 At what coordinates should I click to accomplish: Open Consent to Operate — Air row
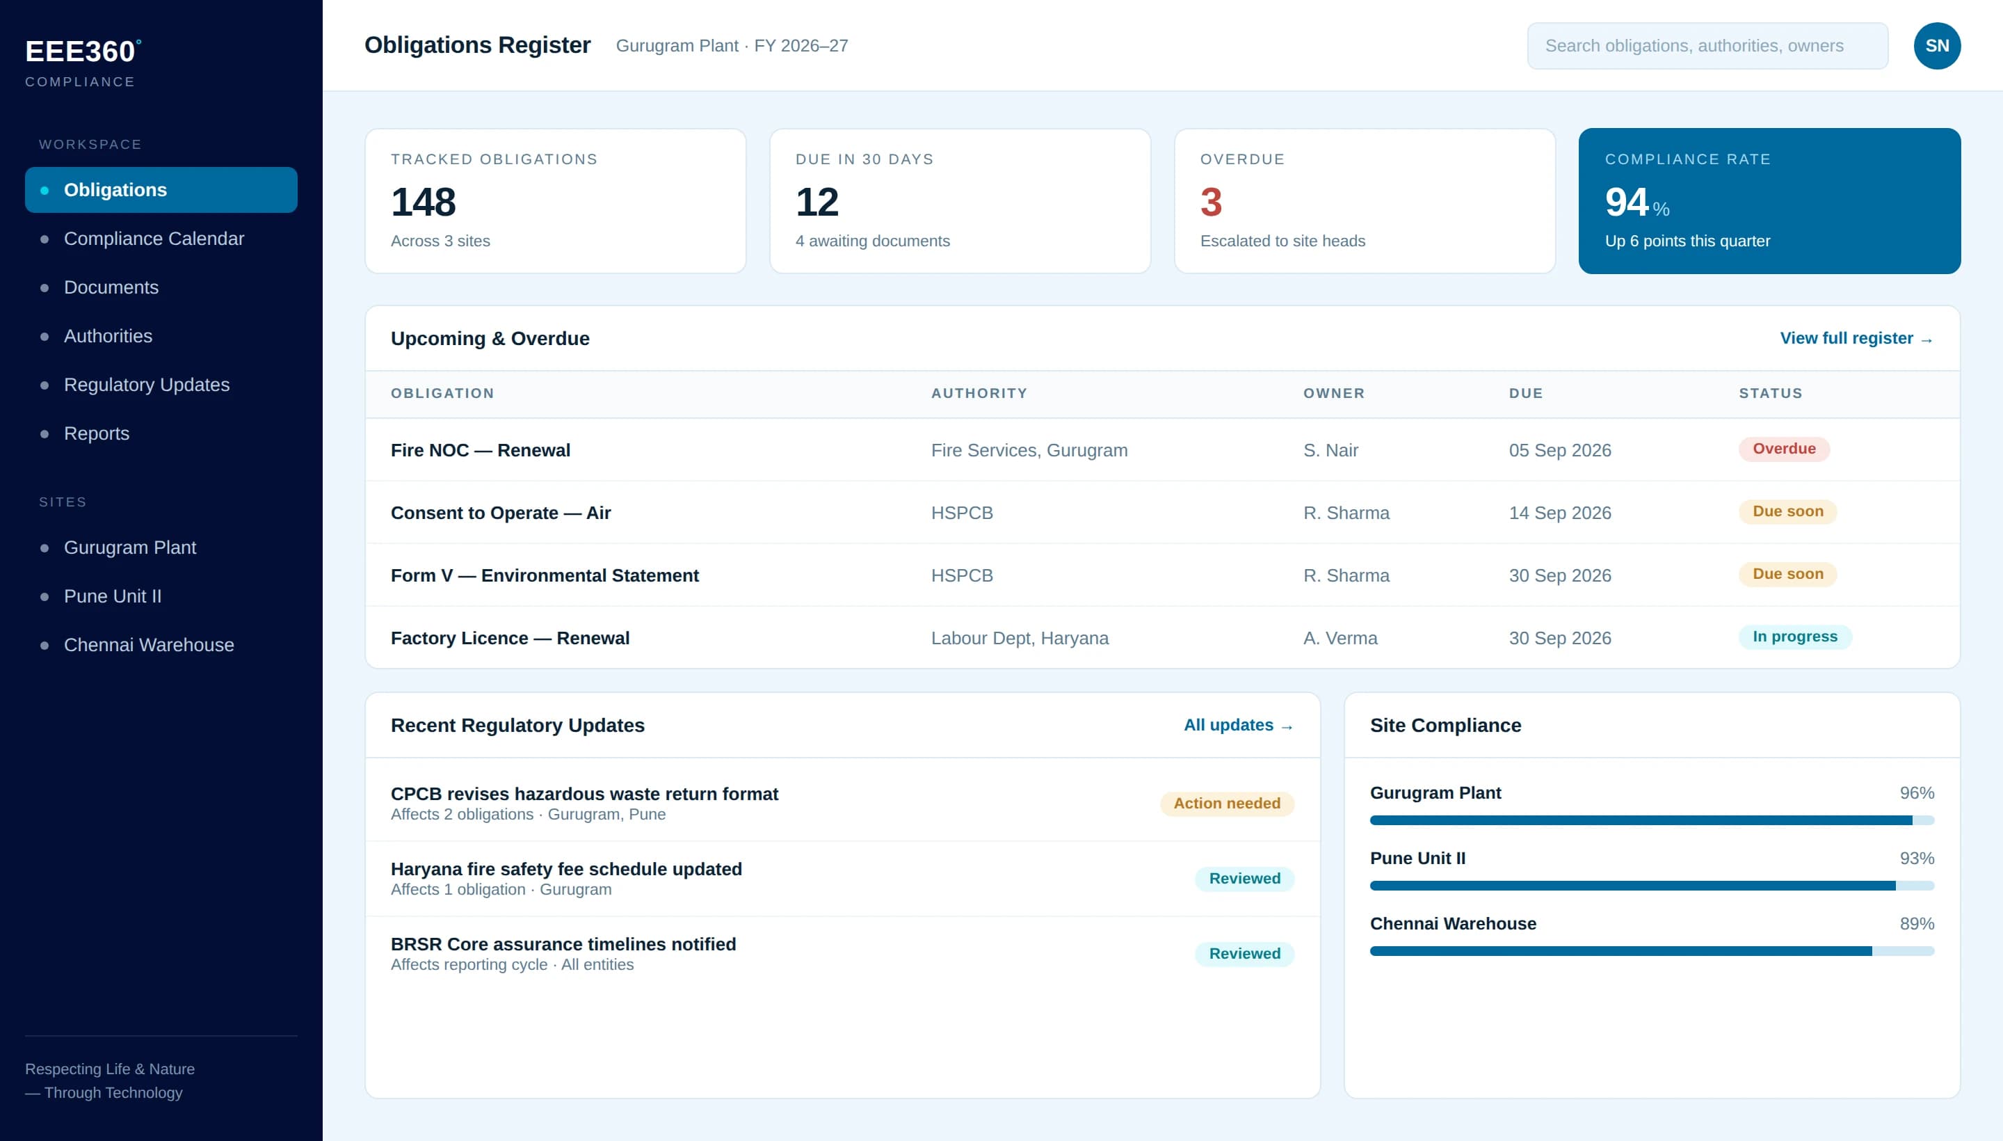(x=1162, y=513)
